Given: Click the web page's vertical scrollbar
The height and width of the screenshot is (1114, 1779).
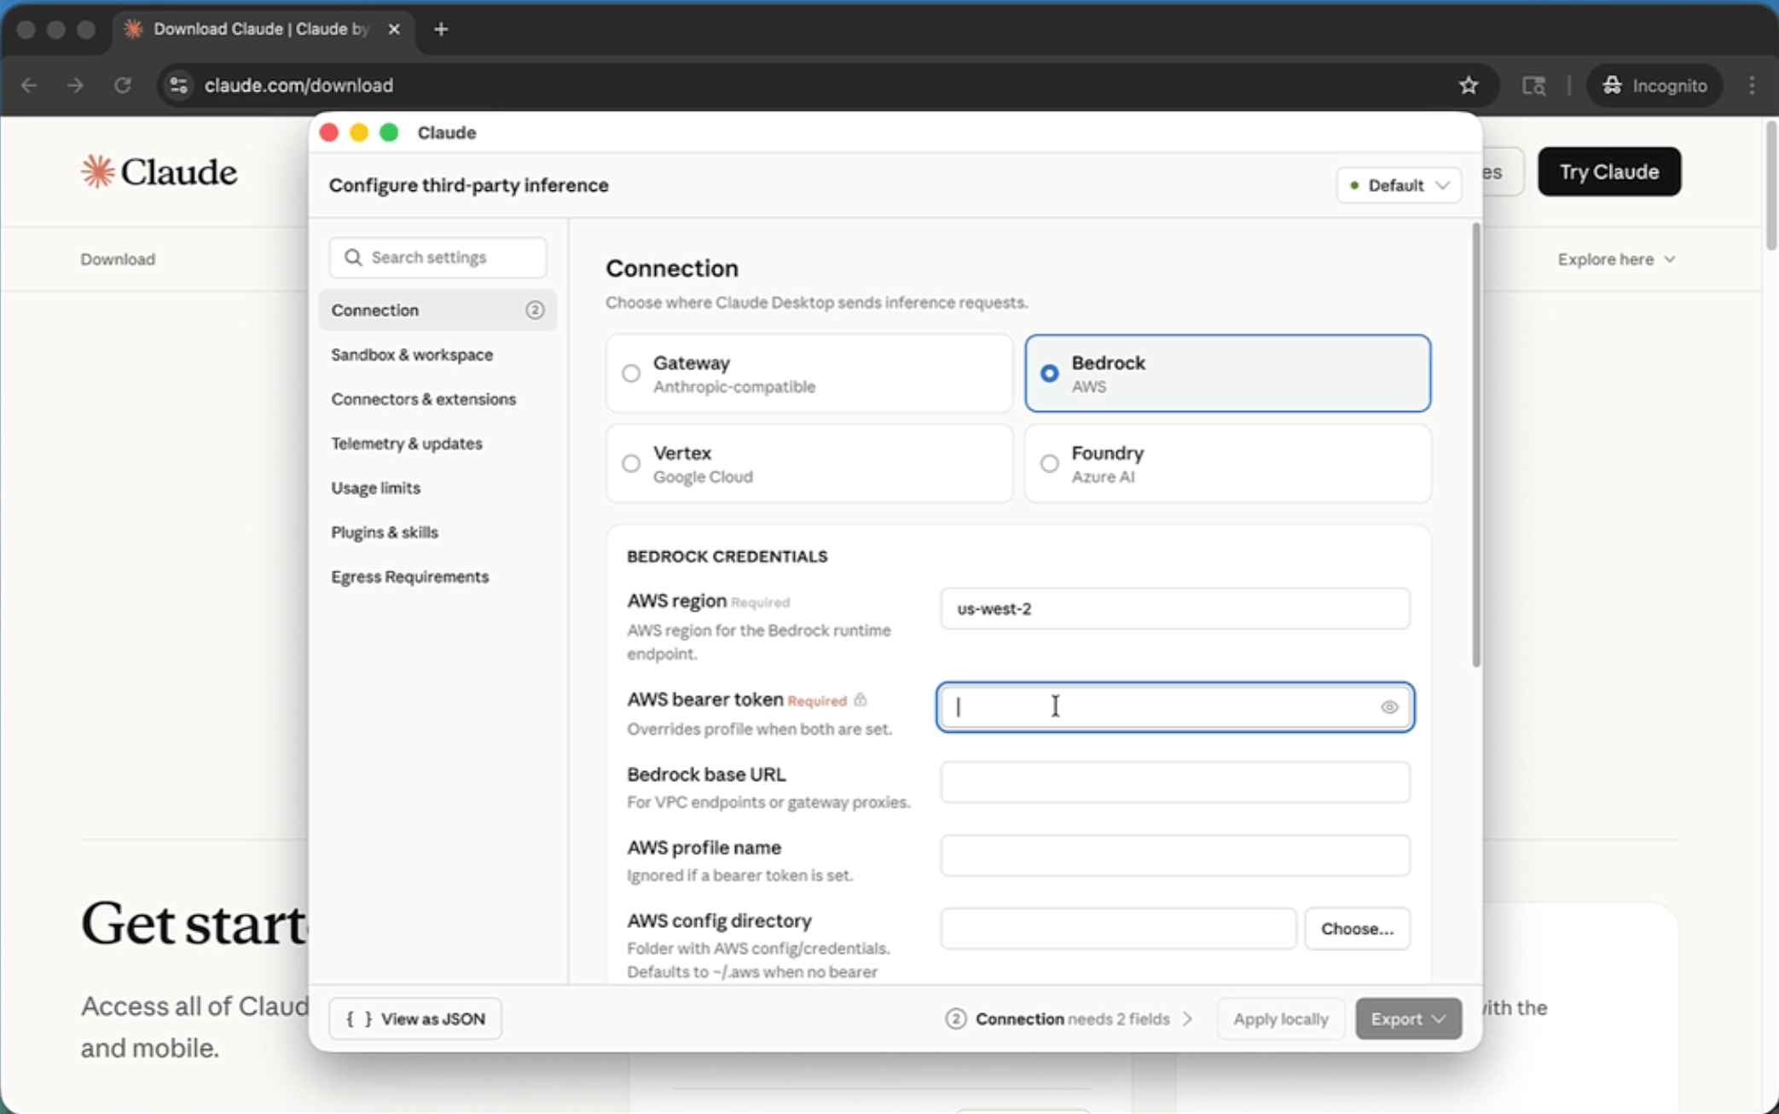Looking at the screenshot, I should pyautogui.click(x=1770, y=185).
